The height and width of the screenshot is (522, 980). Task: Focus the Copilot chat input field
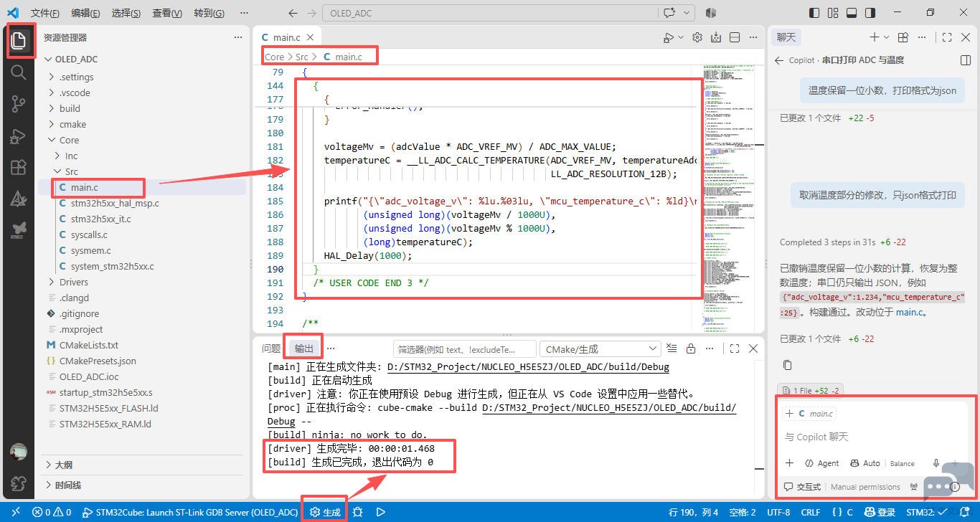[x=871, y=437]
